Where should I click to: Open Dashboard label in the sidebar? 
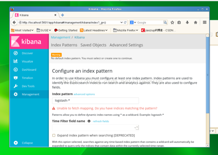click(x=29, y=70)
